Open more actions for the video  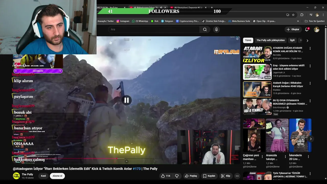(x=237, y=176)
